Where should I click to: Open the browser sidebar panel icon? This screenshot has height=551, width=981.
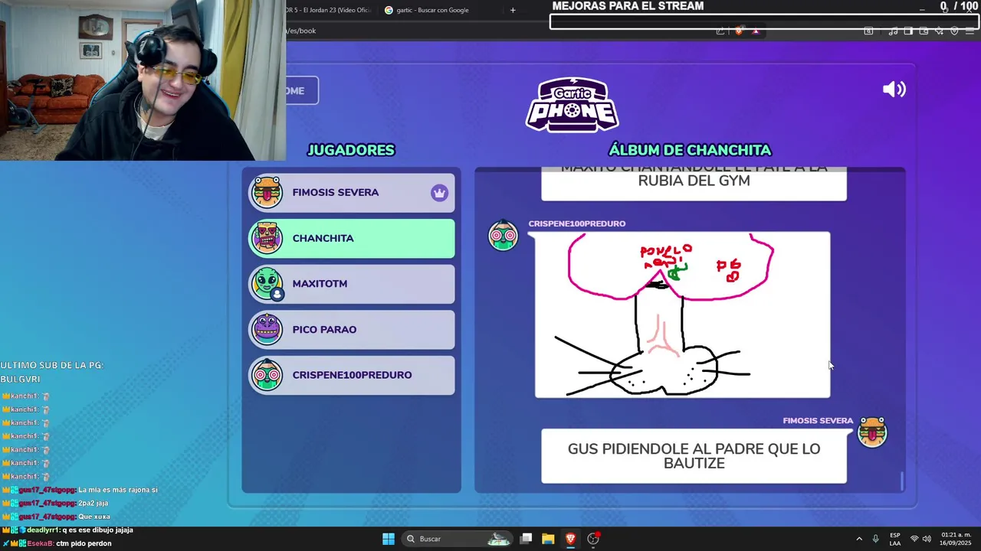(908, 31)
